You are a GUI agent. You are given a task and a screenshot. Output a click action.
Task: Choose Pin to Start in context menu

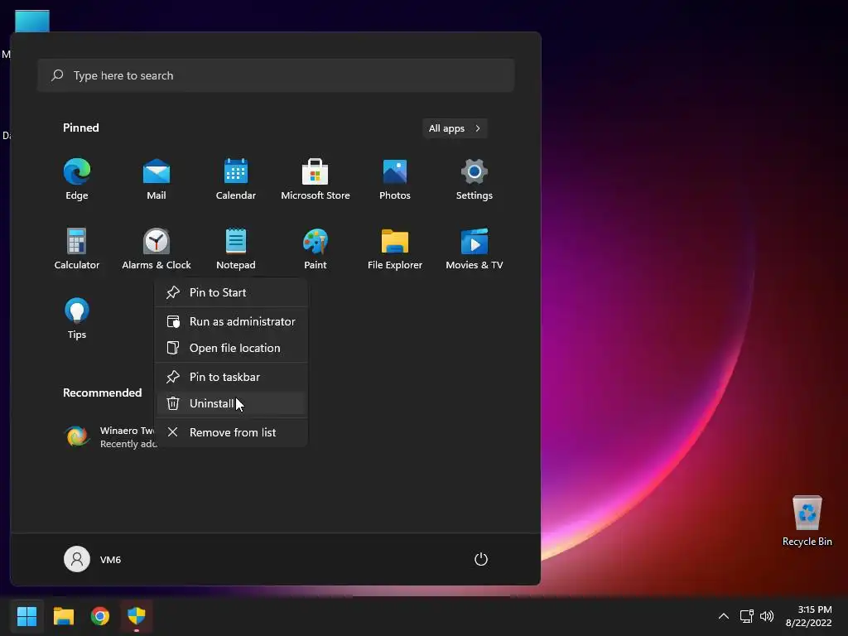pos(232,292)
